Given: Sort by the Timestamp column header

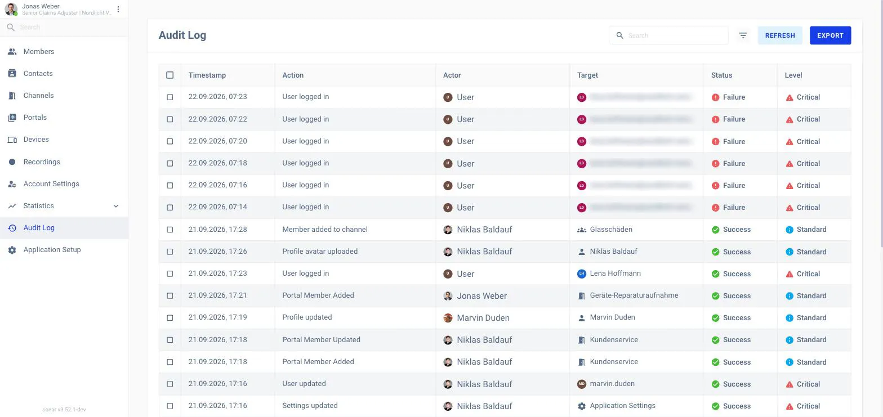Looking at the screenshot, I should tap(207, 75).
